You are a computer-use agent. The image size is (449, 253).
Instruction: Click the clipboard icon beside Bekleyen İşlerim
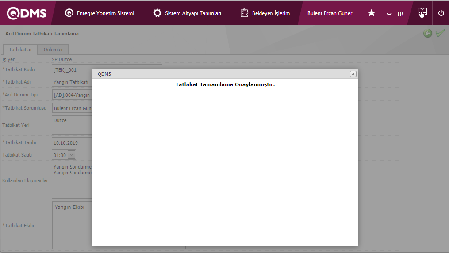[x=244, y=13]
